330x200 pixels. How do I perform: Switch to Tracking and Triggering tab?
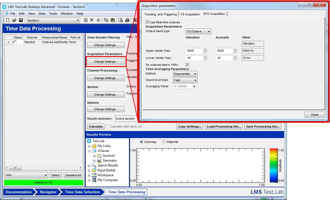coord(161,14)
